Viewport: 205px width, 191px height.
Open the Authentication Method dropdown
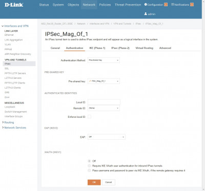(x=104, y=60)
